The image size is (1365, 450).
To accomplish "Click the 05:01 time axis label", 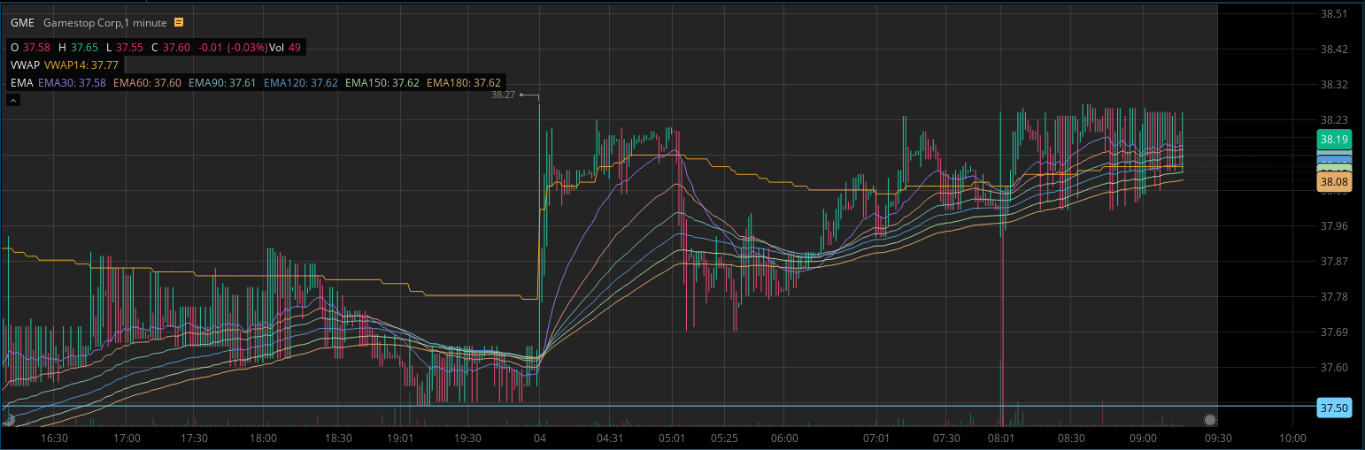I will coord(673,438).
